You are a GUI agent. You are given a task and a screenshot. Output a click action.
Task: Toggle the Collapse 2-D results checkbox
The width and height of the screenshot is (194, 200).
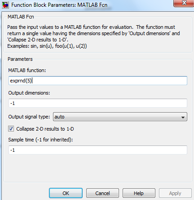[11, 129]
